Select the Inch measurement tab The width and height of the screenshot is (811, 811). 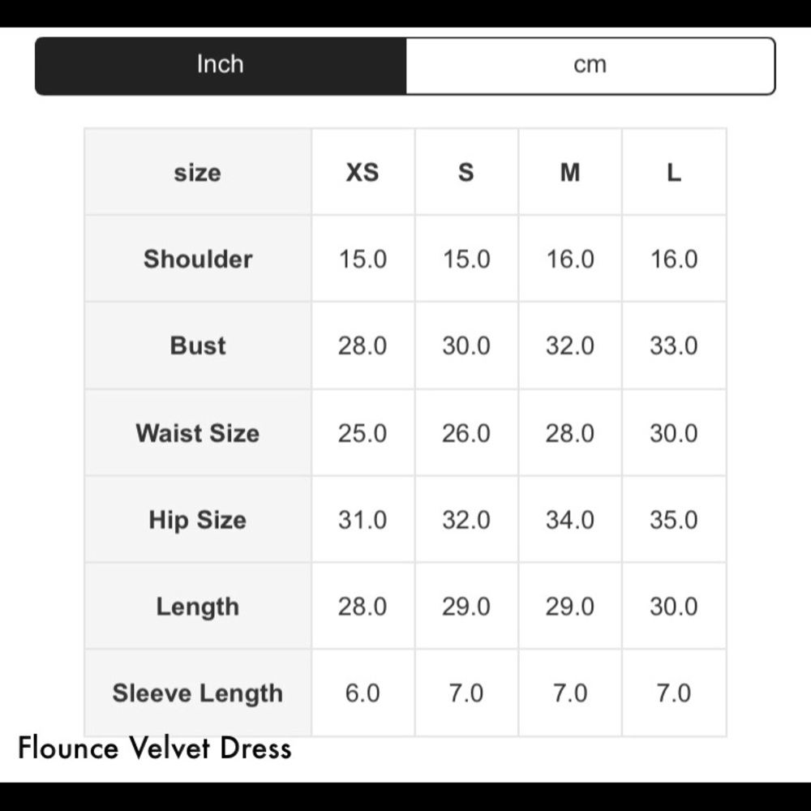tap(220, 65)
